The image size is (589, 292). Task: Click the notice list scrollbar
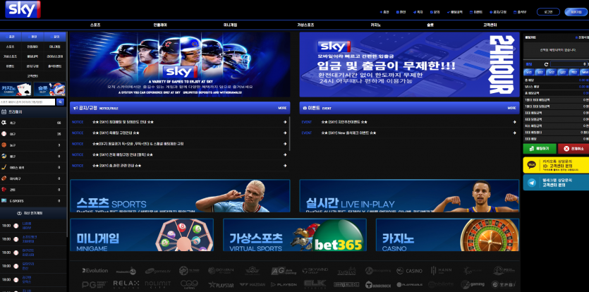coord(289,134)
